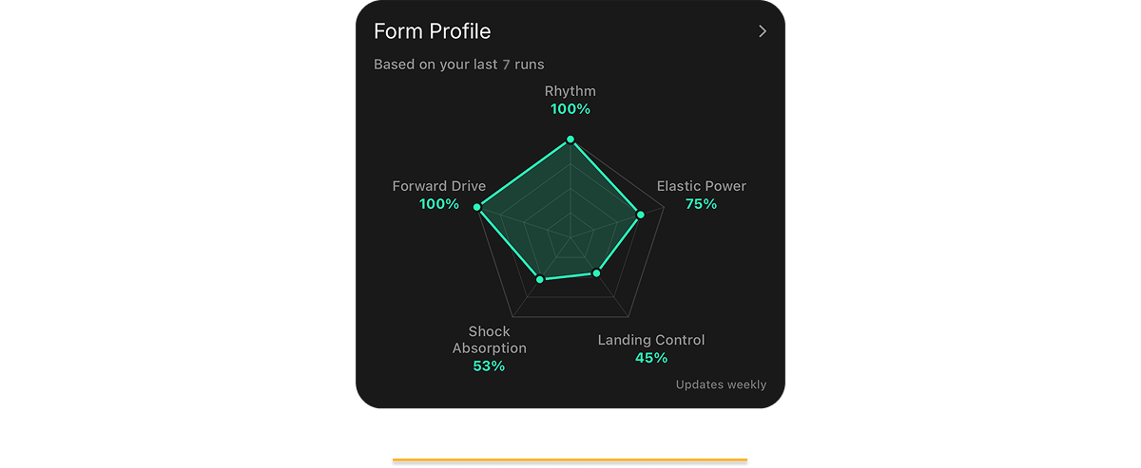The image size is (1141, 468).
Task: Click the 75% Elastic Power value
Action: coord(702,204)
